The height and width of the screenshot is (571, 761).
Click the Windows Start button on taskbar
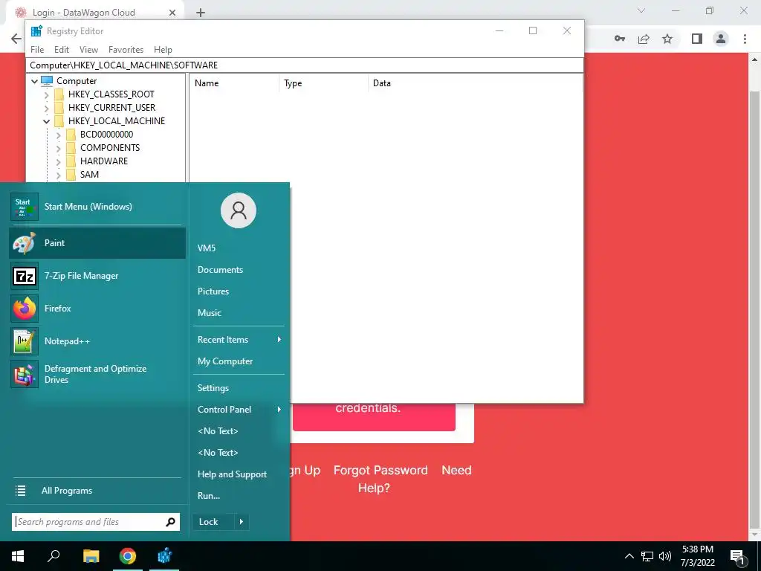(18, 556)
